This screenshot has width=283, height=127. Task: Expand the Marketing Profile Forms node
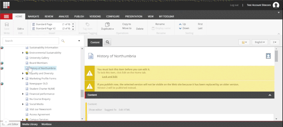[23, 78]
